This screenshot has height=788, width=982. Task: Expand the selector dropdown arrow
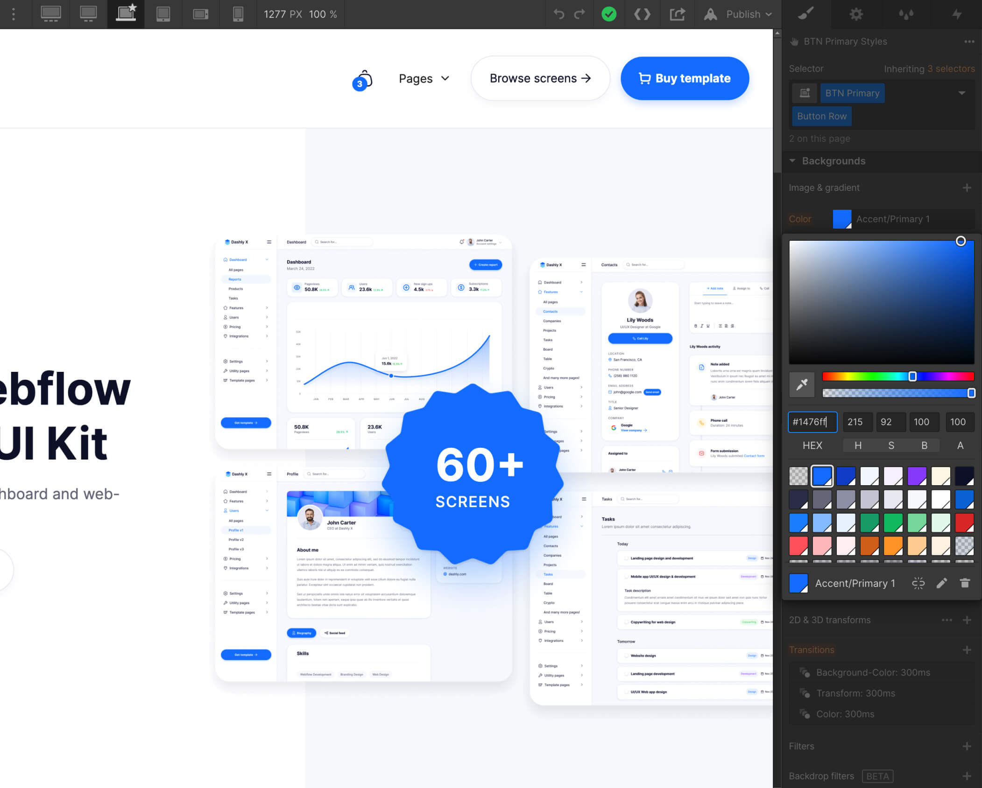click(x=961, y=93)
